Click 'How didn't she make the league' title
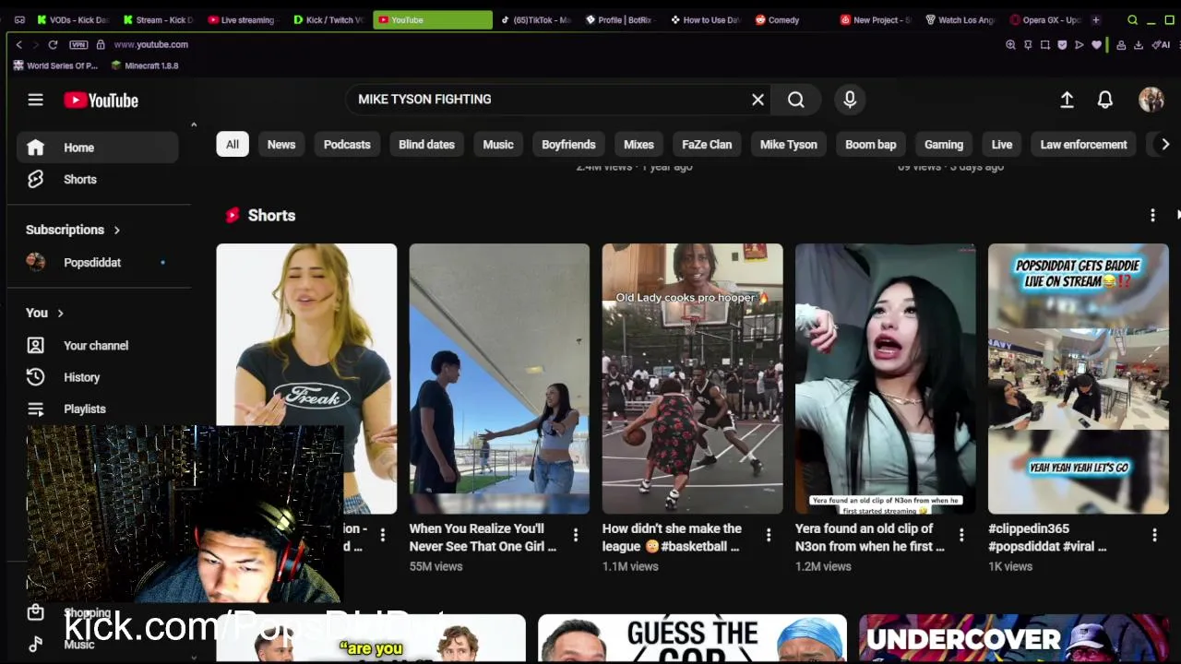The height and width of the screenshot is (664, 1181). tap(672, 538)
